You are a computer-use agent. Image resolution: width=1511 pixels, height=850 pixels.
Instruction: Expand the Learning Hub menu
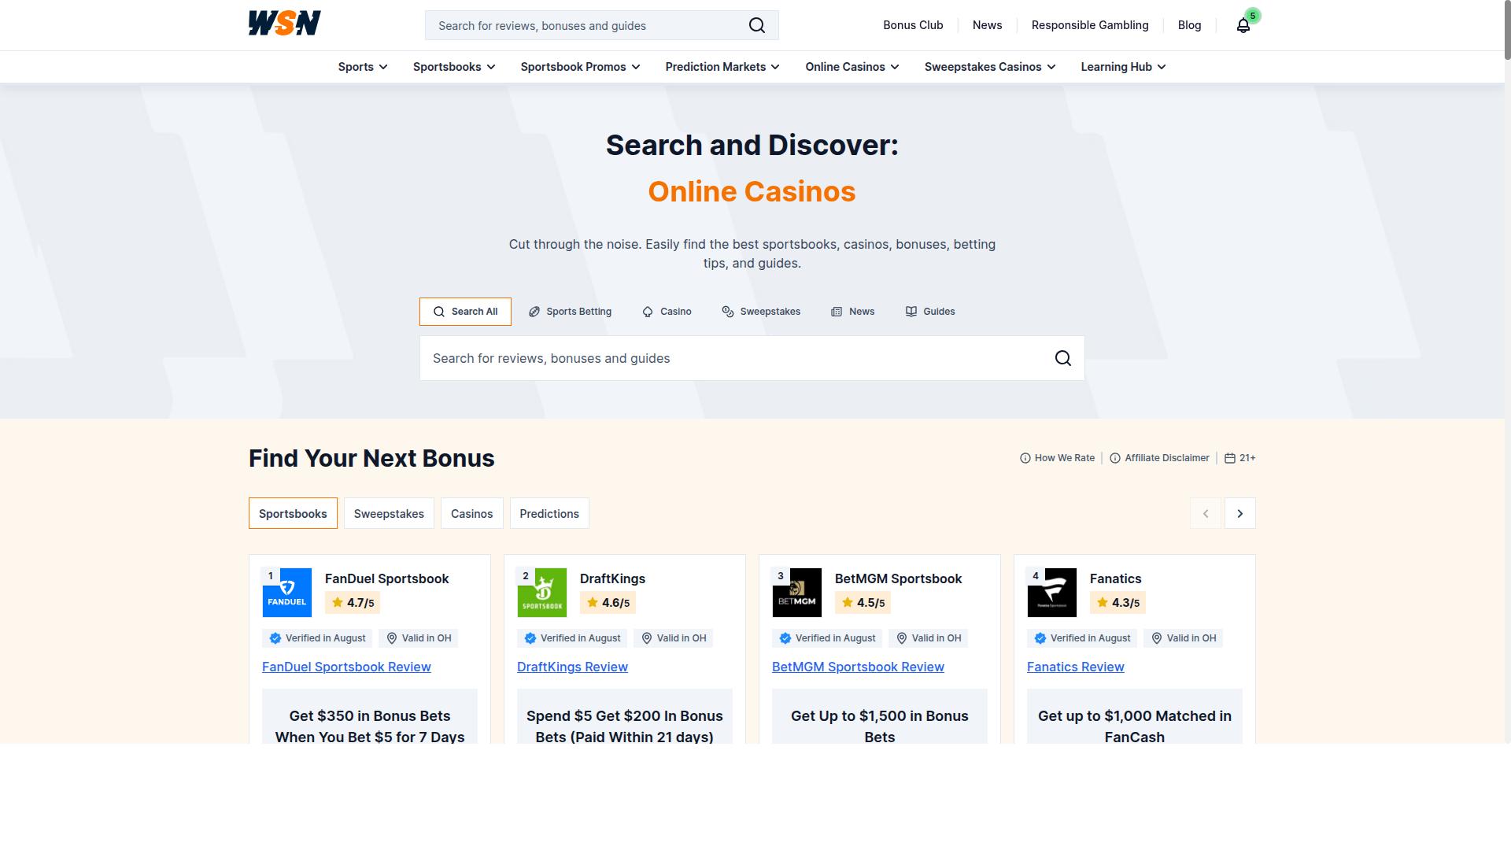coord(1123,67)
